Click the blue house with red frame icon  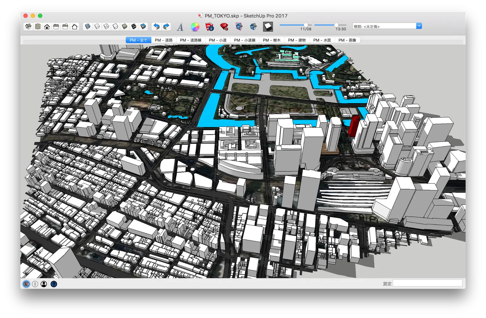pyautogui.click(x=239, y=27)
